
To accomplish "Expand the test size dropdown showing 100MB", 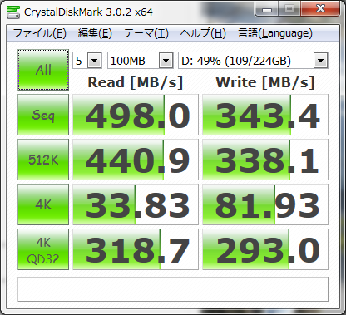I will pos(166,61).
